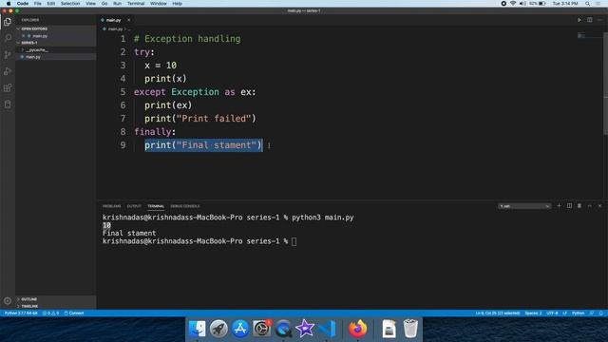
Task: Close main.py in Open Editors list
Action: pos(24,36)
